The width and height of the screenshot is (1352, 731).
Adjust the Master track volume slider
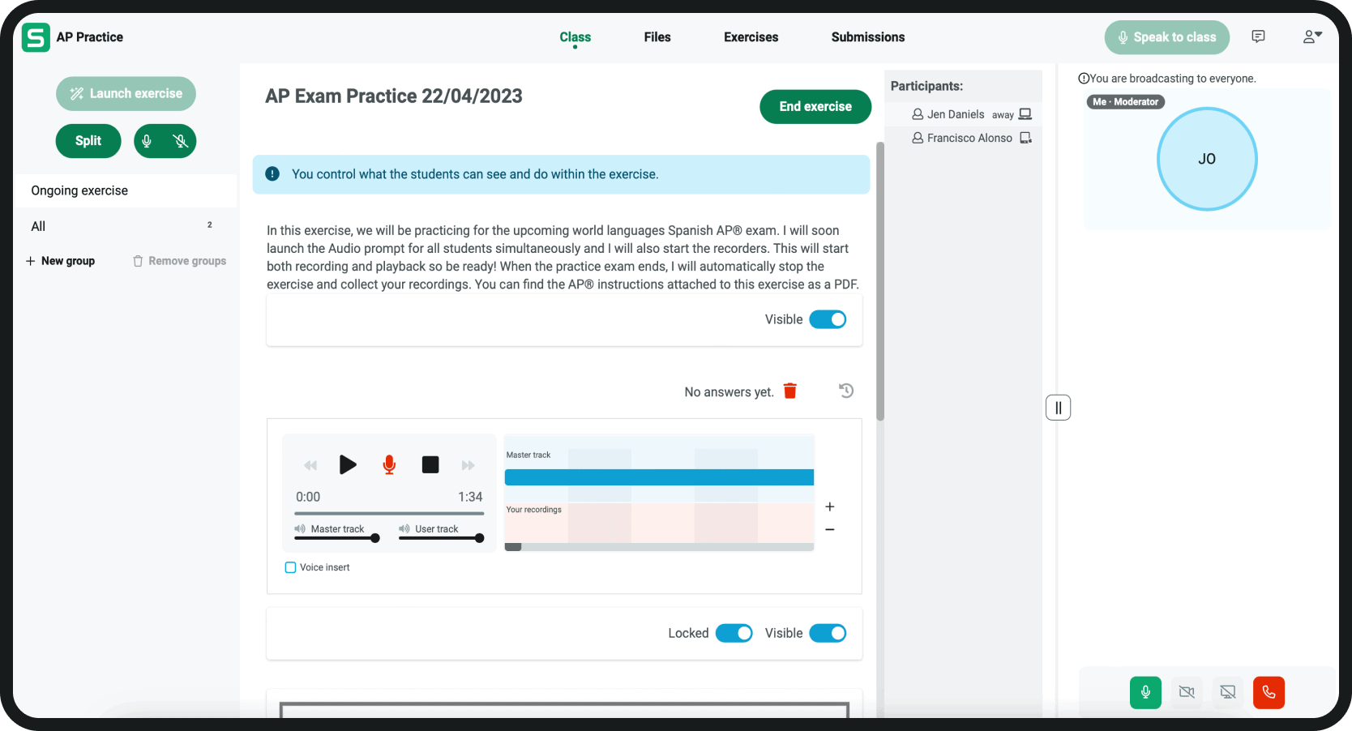[x=374, y=538]
